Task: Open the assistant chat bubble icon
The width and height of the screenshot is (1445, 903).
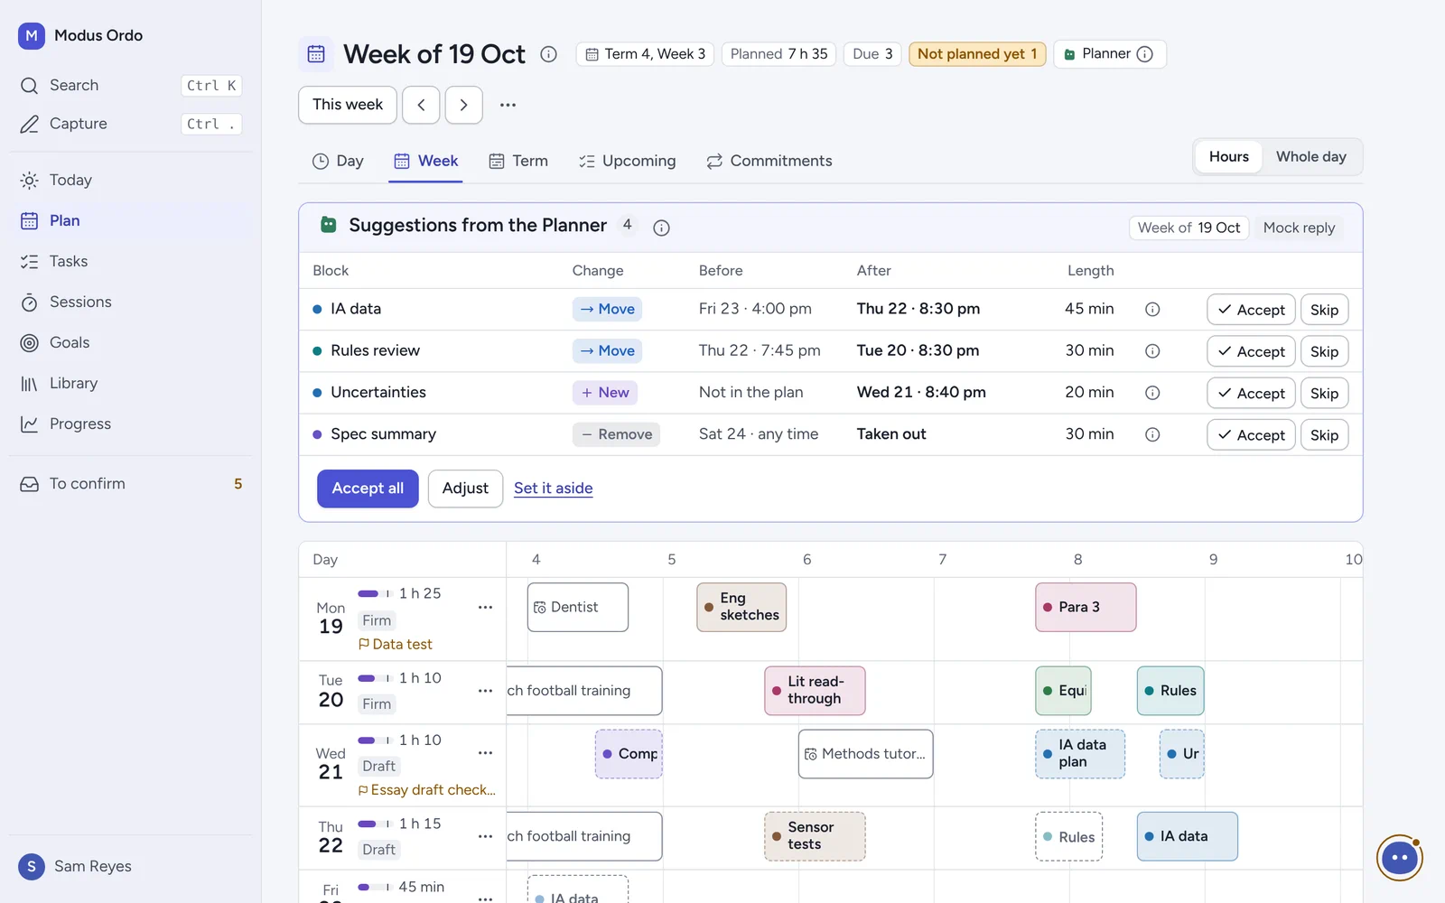Action: click(x=1400, y=858)
